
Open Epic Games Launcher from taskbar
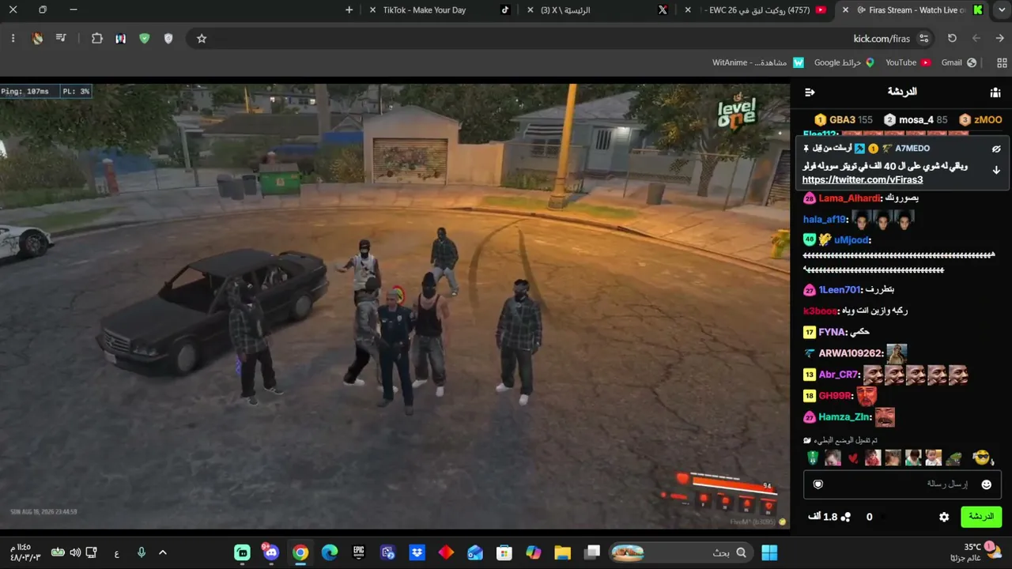[x=359, y=552]
